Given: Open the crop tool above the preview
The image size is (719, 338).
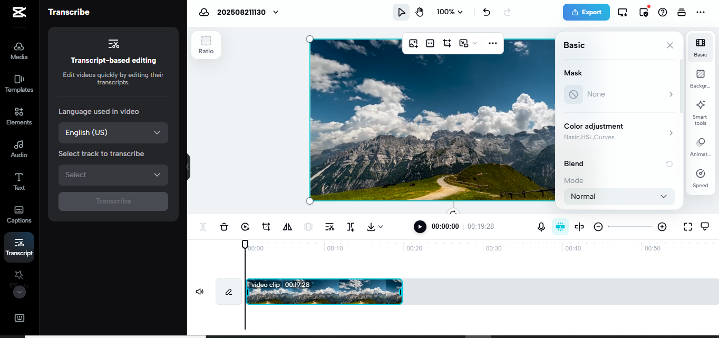Looking at the screenshot, I should coord(446,43).
